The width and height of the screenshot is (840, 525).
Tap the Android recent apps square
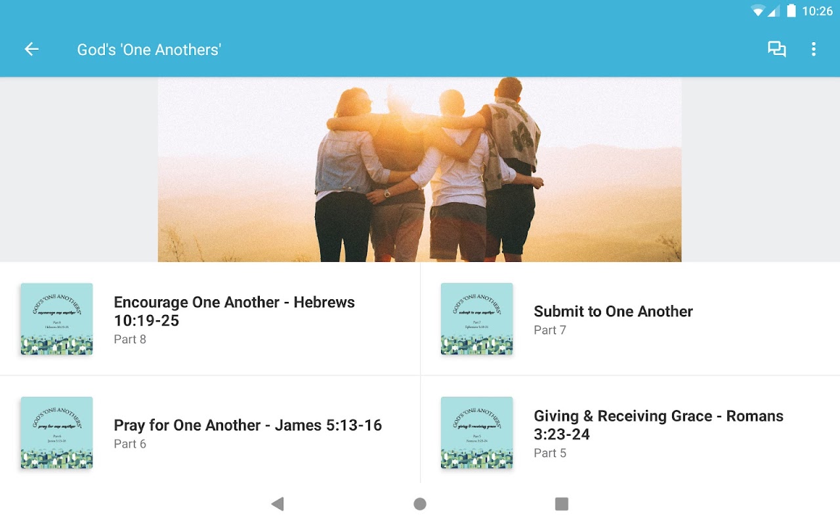[562, 504]
